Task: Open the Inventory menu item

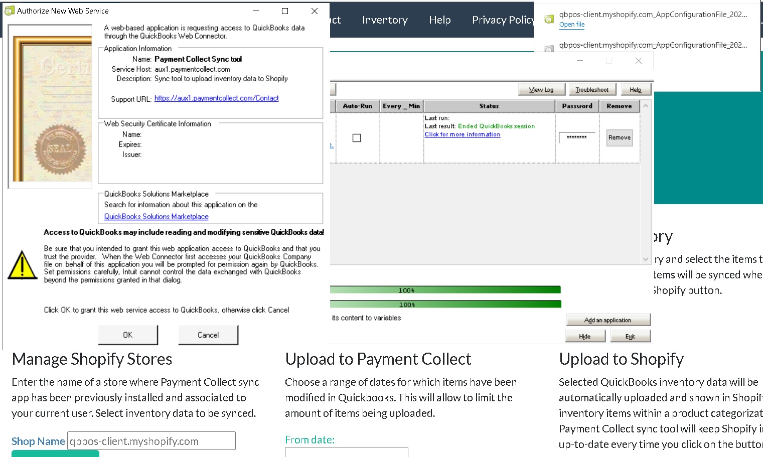Action: click(x=385, y=20)
